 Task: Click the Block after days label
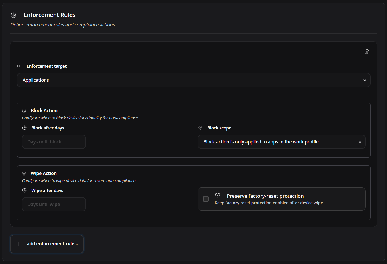point(48,128)
